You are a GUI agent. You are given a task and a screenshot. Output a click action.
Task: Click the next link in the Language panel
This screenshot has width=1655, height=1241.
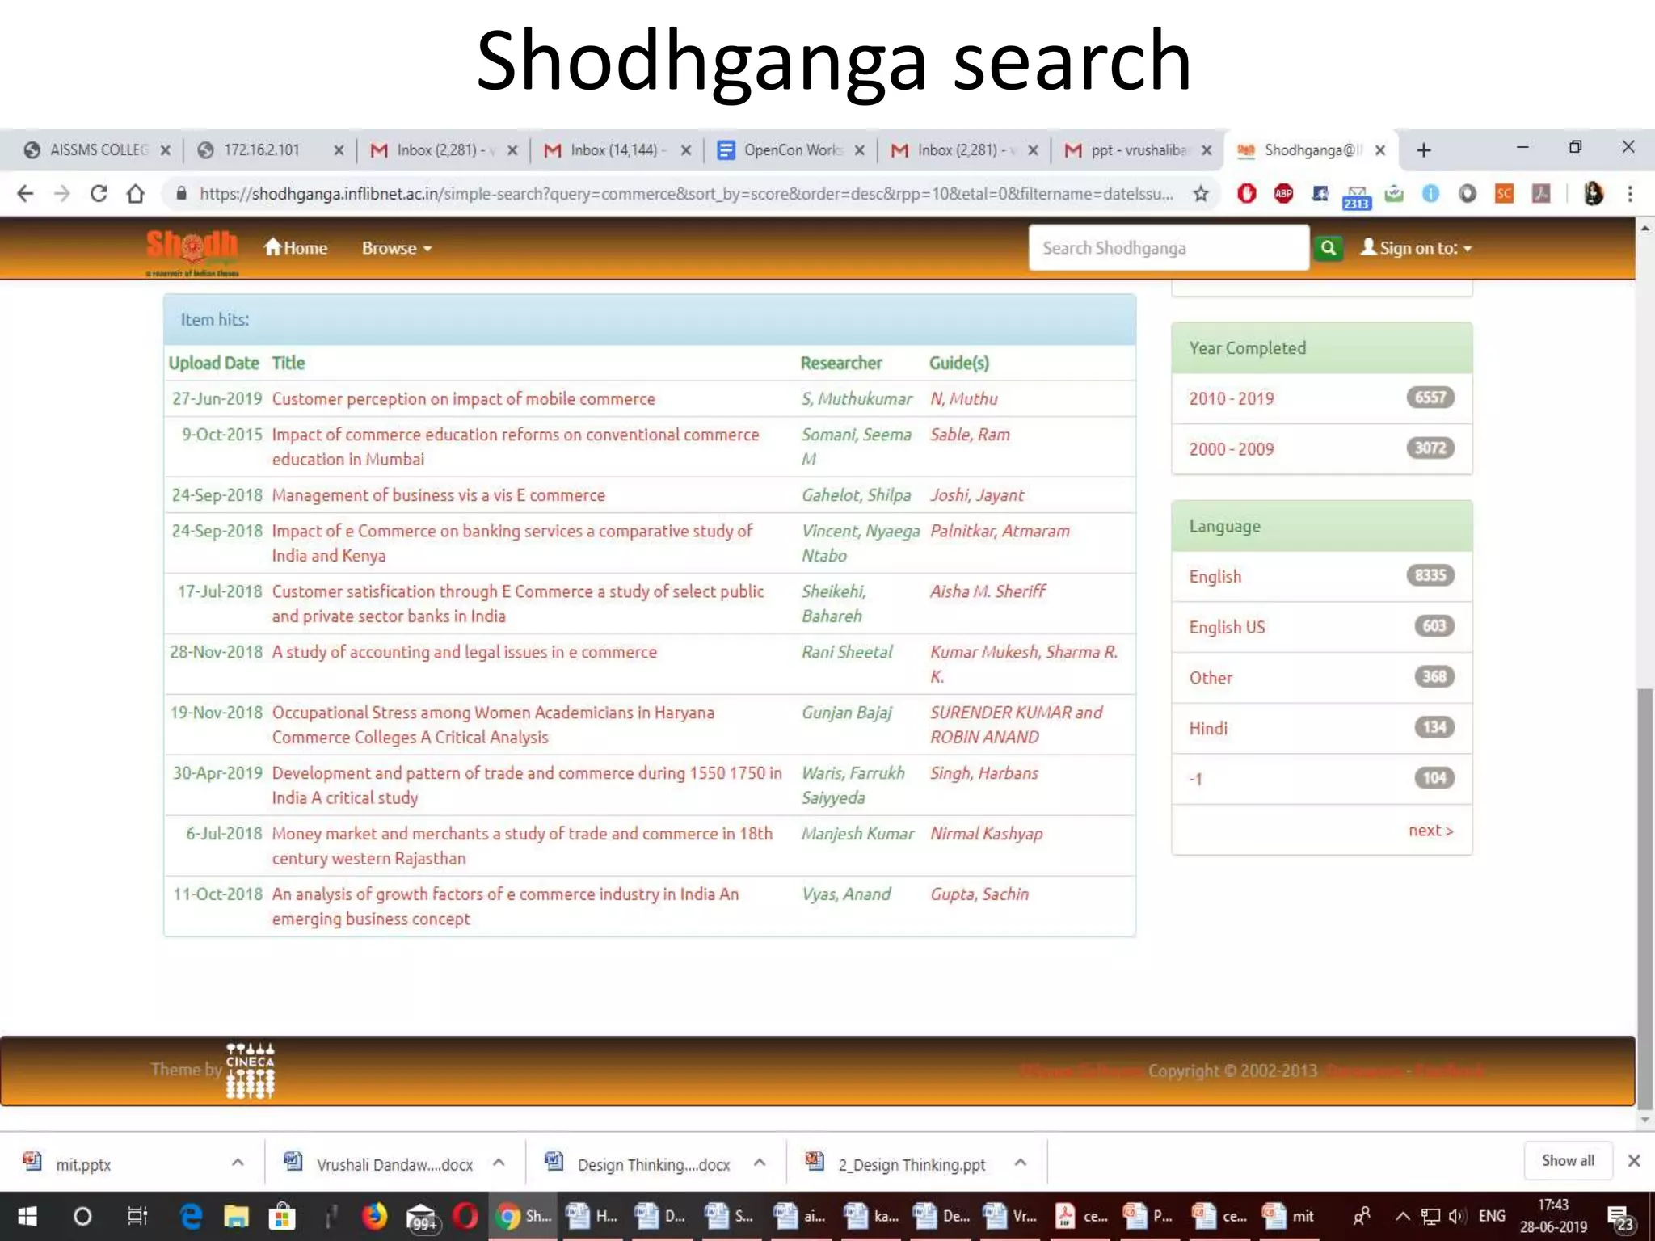pos(1430,831)
